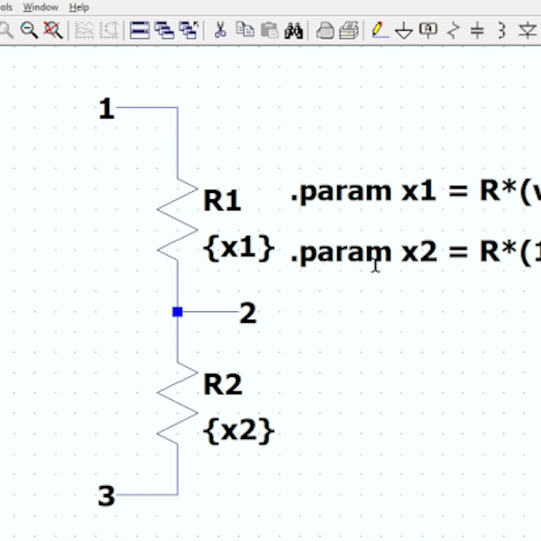Pick the Resistor component tool

(454, 31)
